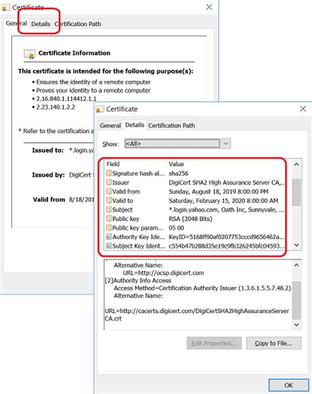Click the 2.23.140.1.2.2 purpose in back window
This screenshot has height=394, width=312.
56,107
